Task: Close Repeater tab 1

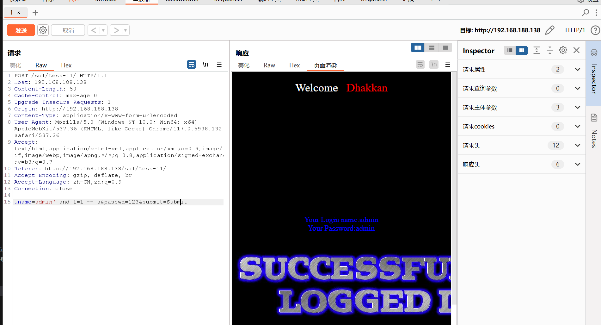Action: coord(19,13)
